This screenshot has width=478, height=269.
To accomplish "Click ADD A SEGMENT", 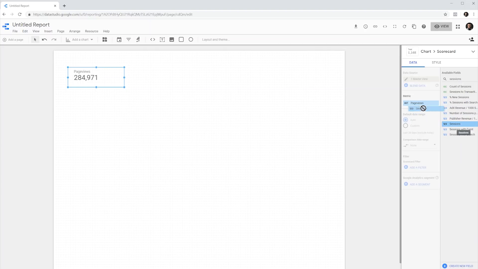I will (x=417, y=184).
